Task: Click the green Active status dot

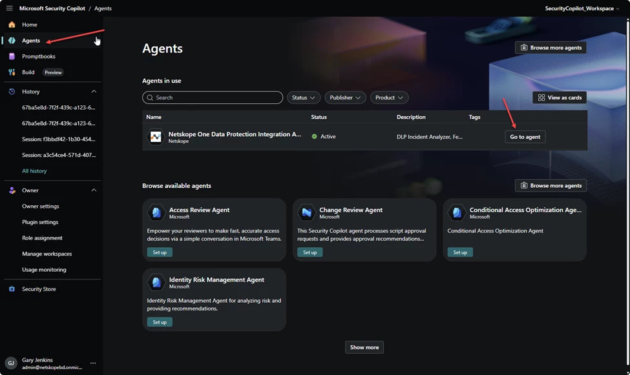Action: pos(314,136)
